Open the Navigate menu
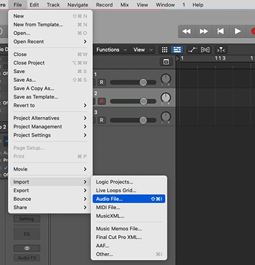 pos(78,5)
